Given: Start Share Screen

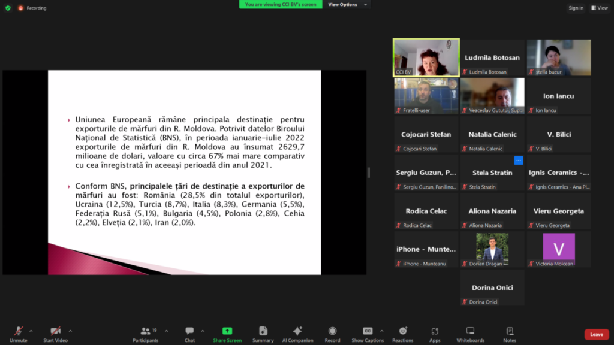Looking at the screenshot, I should tap(227, 334).
